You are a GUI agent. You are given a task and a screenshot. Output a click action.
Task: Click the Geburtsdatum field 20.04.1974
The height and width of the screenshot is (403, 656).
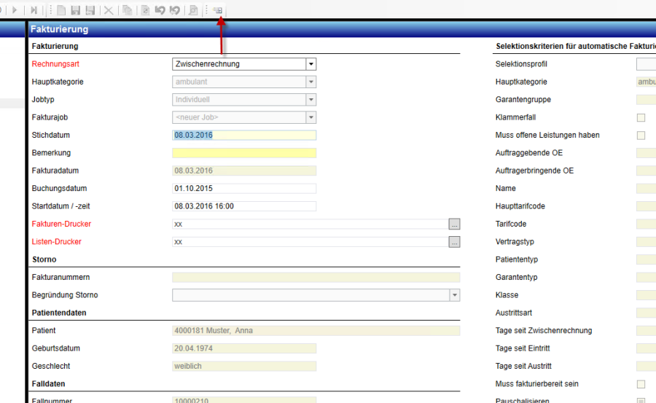pyautogui.click(x=244, y=348)
